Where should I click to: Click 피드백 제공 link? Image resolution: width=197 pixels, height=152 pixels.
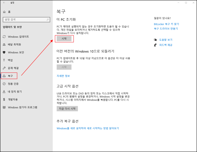[x=166, y=45]
